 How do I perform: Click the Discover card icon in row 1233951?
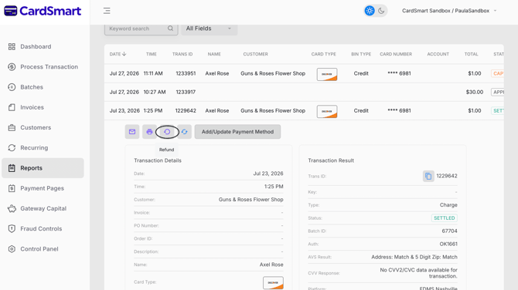tap(327, 74)
